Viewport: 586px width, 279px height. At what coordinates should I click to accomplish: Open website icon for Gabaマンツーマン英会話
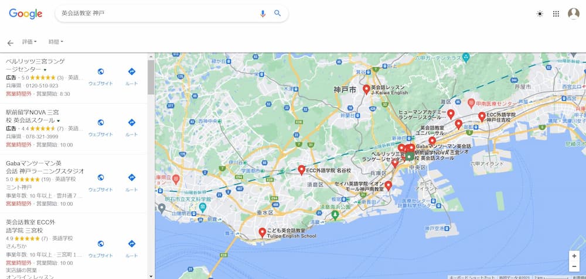click(101, 178)
